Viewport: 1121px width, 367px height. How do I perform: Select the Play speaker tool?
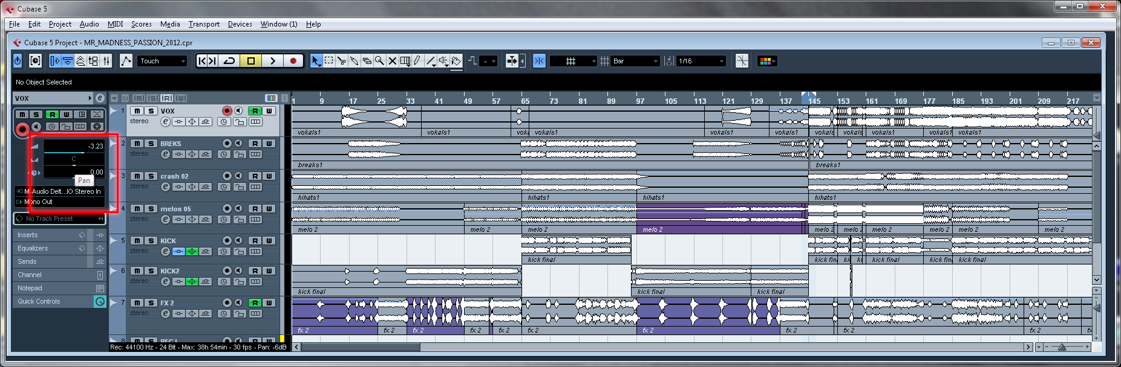pos(443,61)
